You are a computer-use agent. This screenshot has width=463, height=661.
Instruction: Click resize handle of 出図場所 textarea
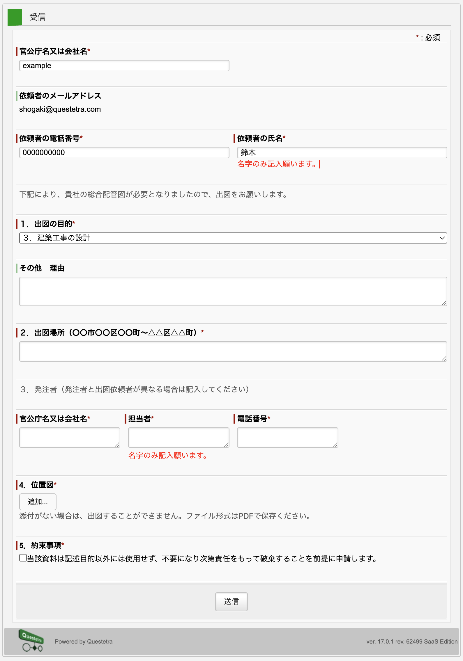[x=444, y=358]
